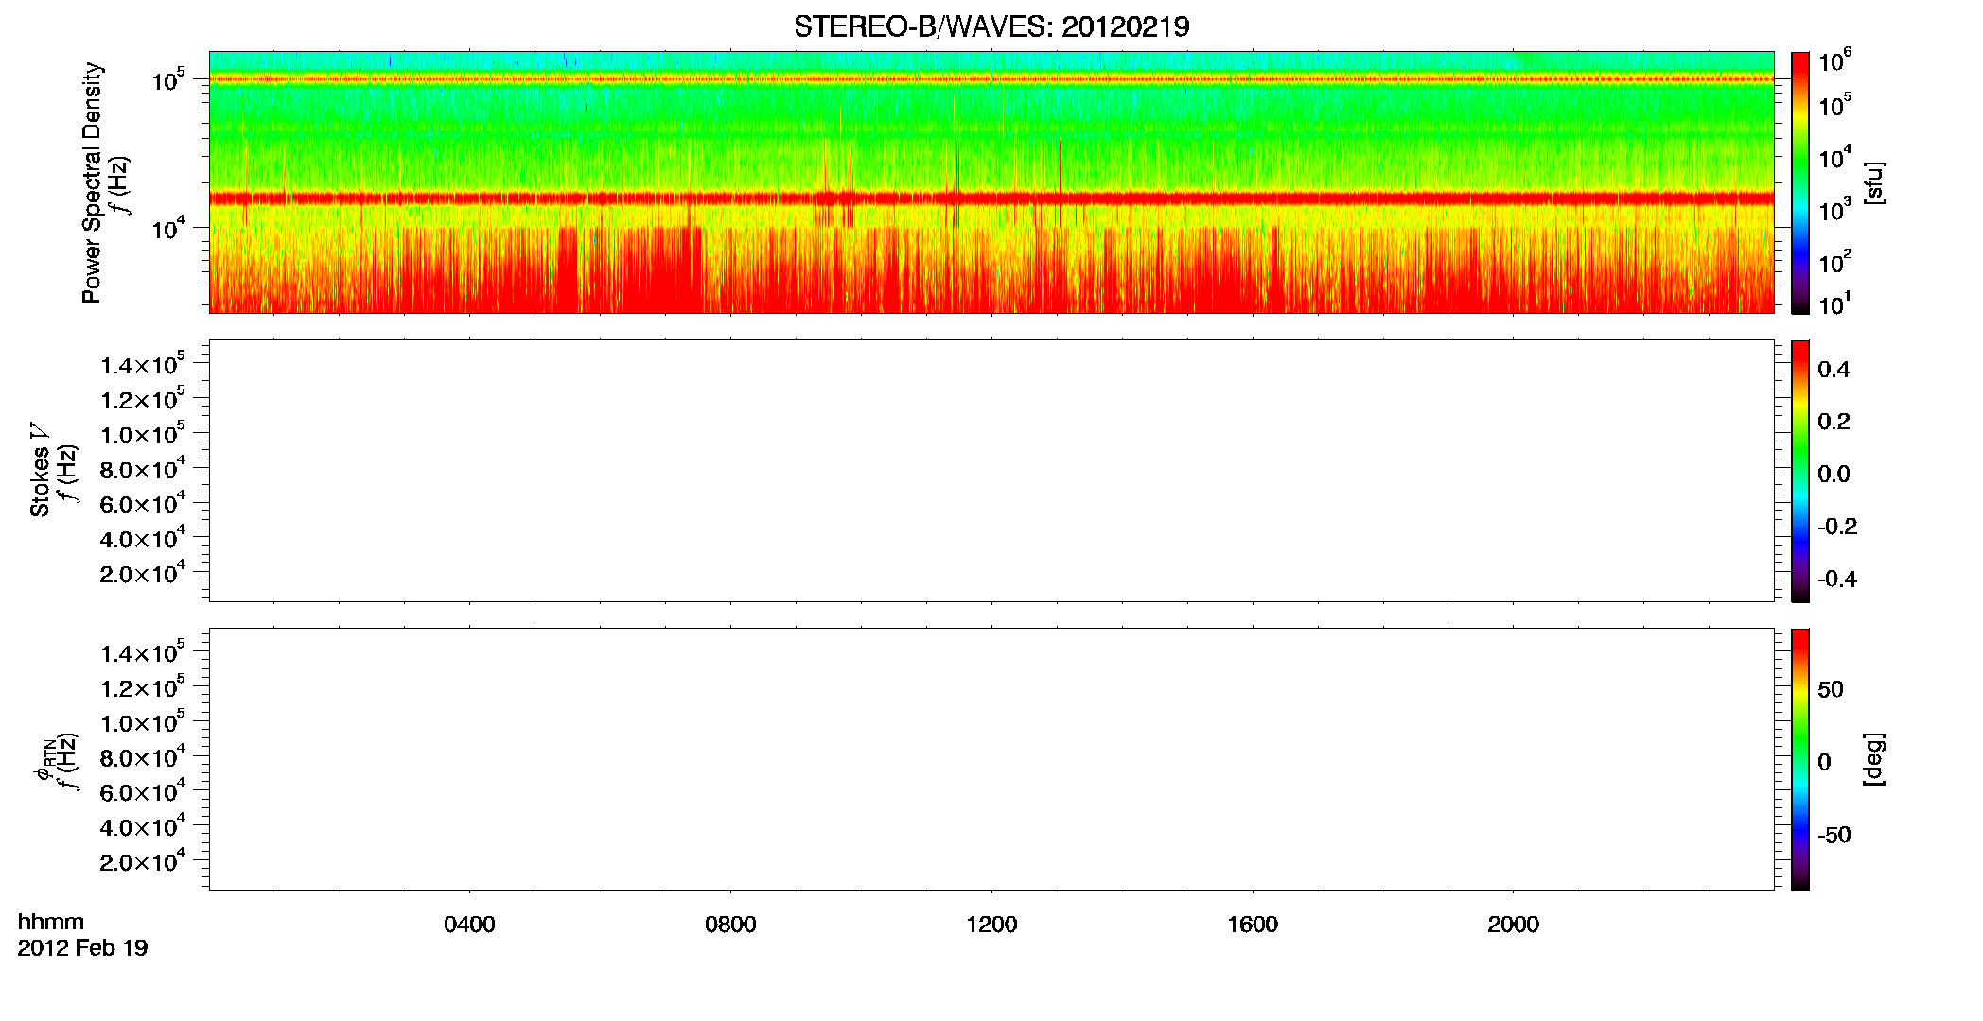Click the power spectral density spectrogram panel
Image resolution: width=1983 pixels, height=1021 pixels.
pyautogui.click(x=991, y=182)
